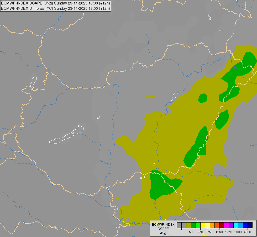
Task: Click the legend's ECMWF-INDEX label
Action: 163,225
